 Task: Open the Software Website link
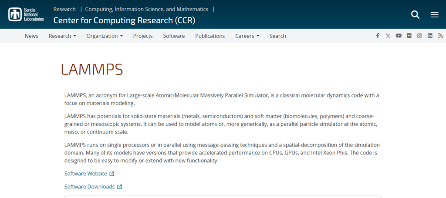tap(86, 174)
